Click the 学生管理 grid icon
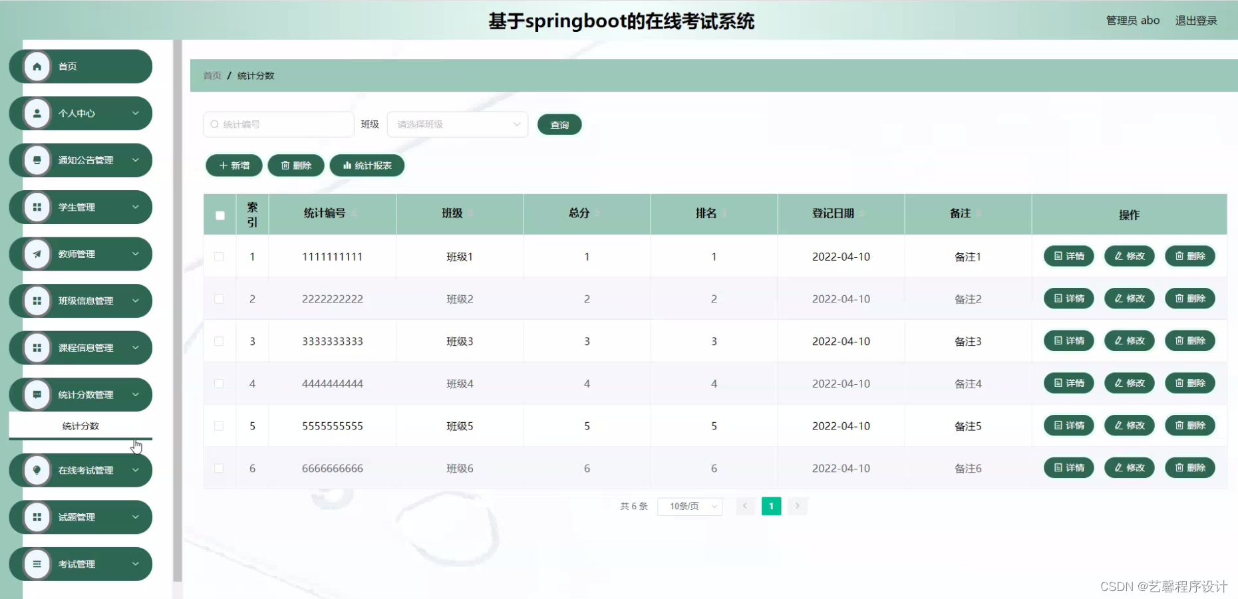The width and height of the screenshot is (1238, 599). pyautogui.click(x=37, y=207)
